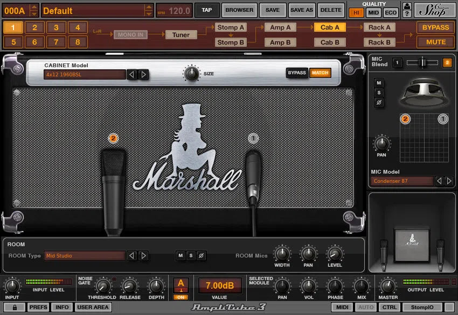Click the MIC Blend slider handle
The width and height of the screenshot is (458, 315).
(x=422, y=62)
